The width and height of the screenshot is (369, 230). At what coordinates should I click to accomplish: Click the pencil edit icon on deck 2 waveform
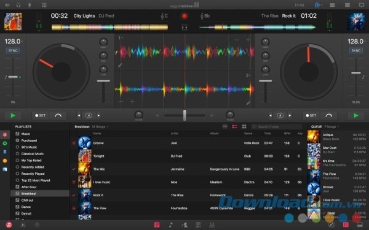pos(248,102)
